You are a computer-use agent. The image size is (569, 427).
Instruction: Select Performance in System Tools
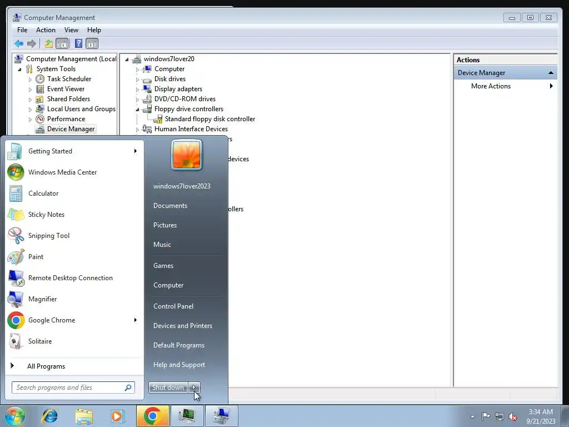click(x=66, y=119)
